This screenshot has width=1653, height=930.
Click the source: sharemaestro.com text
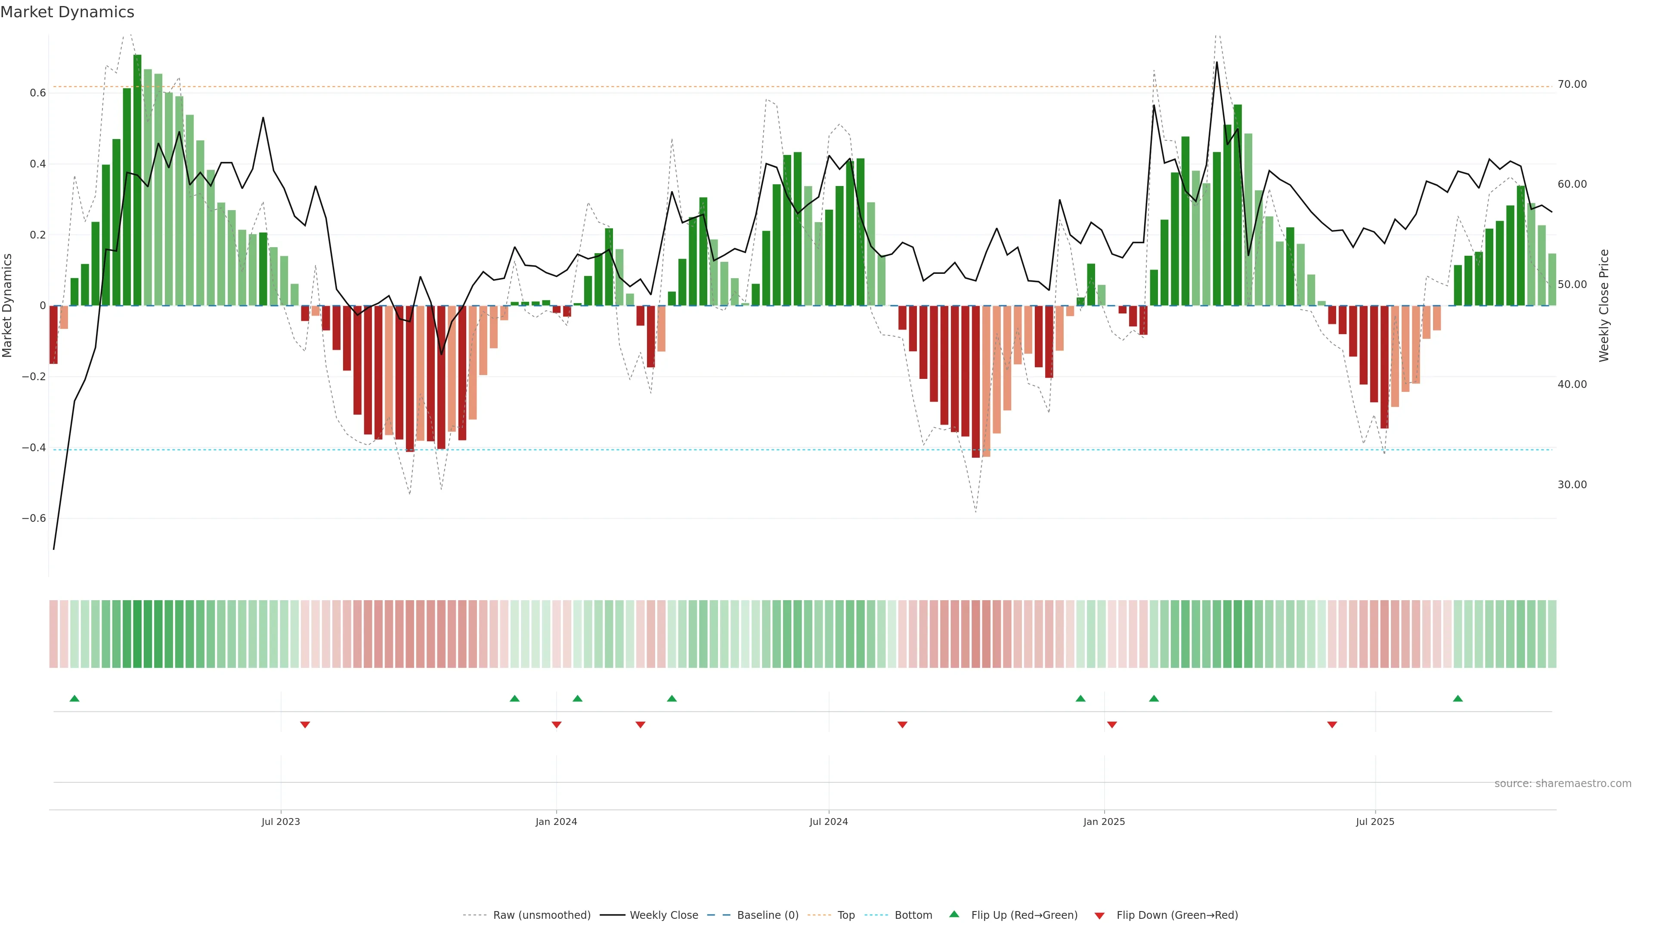coord(1563,784)
